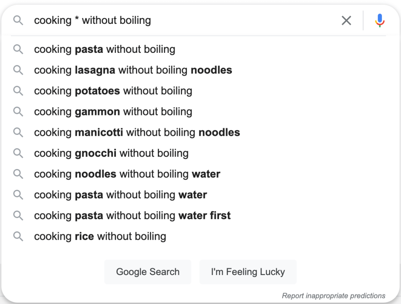Screen dimensions: 401x304
Task: Select 'cooking noodles without boiling water' suggestion
Action: click(x=199, y=174)
